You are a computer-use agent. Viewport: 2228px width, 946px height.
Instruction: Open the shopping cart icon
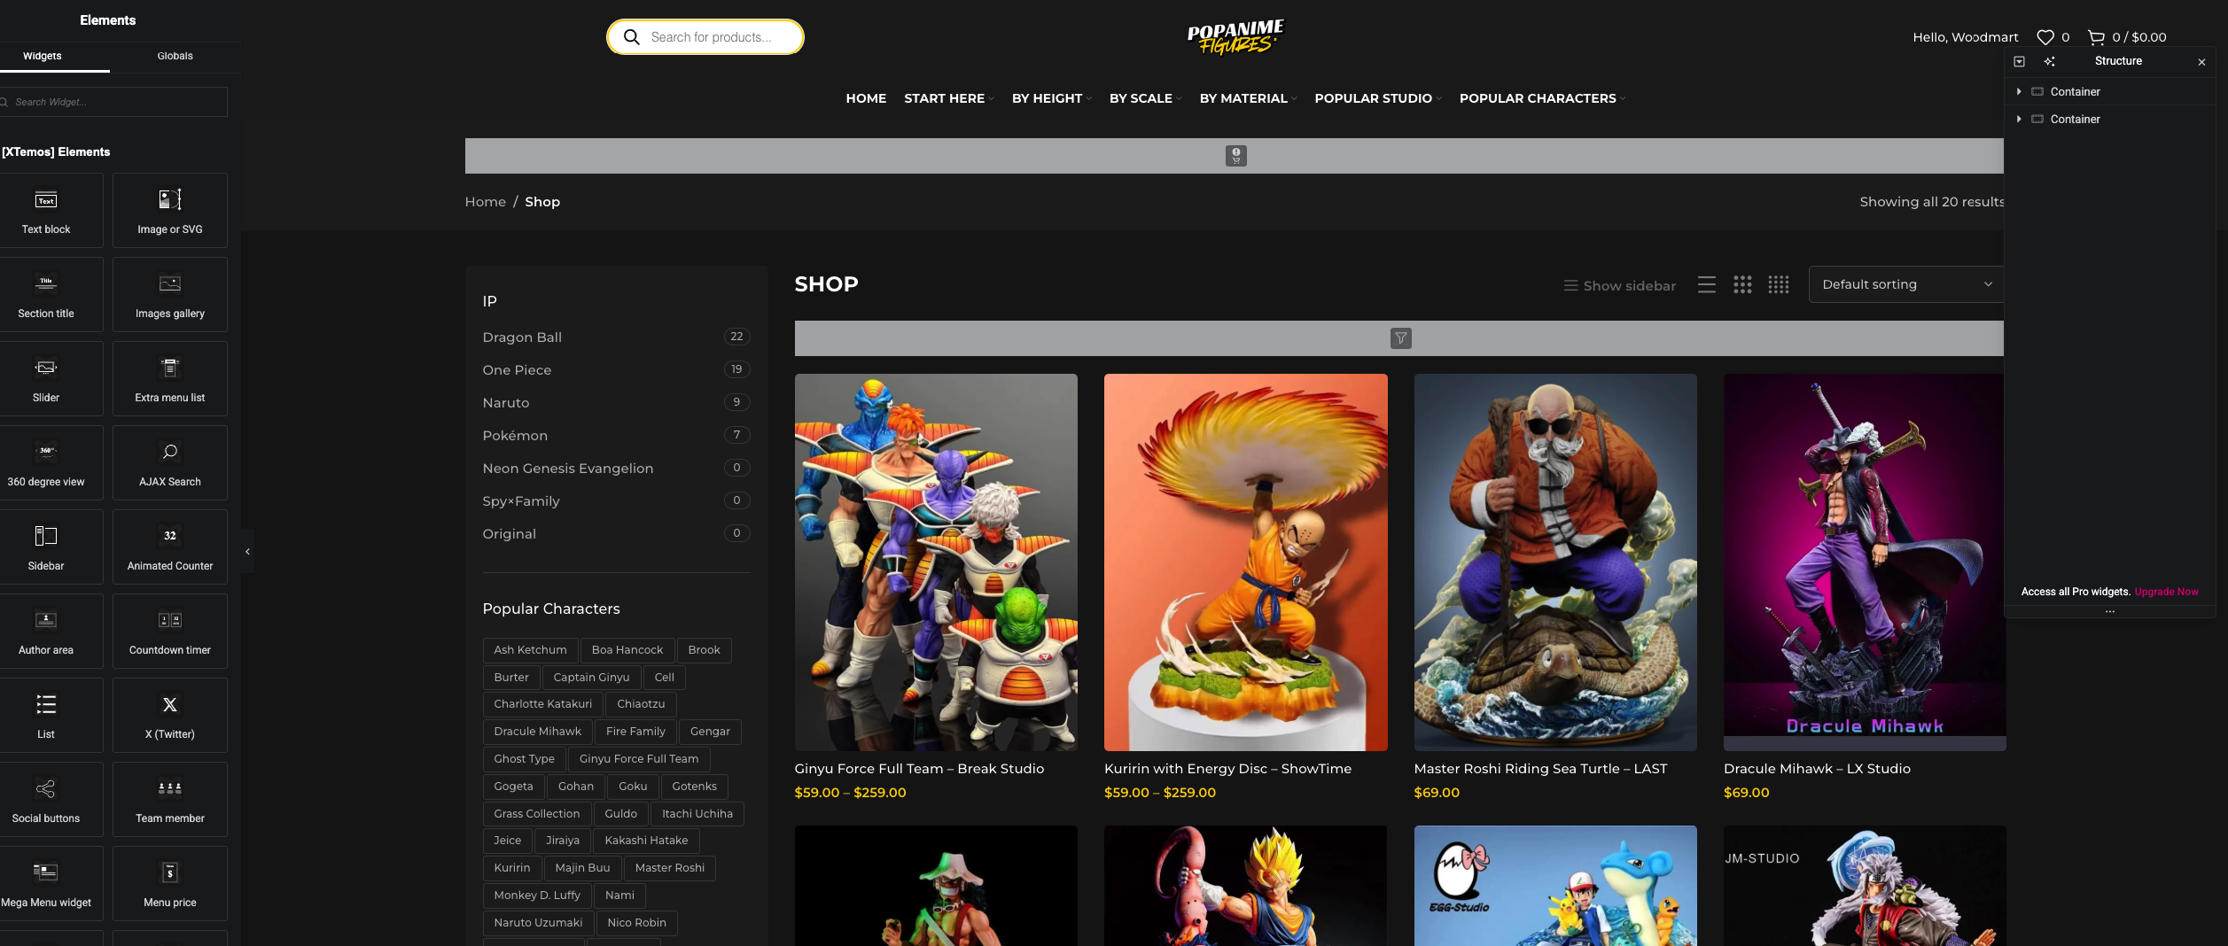coord(2096,37)
